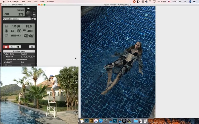Open the App Store from the Dock

click(100, 121)
